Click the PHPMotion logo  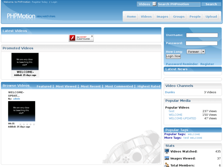(x=21, y=16)
